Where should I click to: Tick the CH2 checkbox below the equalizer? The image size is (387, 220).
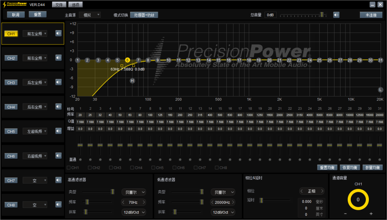[x=90, y=168]
